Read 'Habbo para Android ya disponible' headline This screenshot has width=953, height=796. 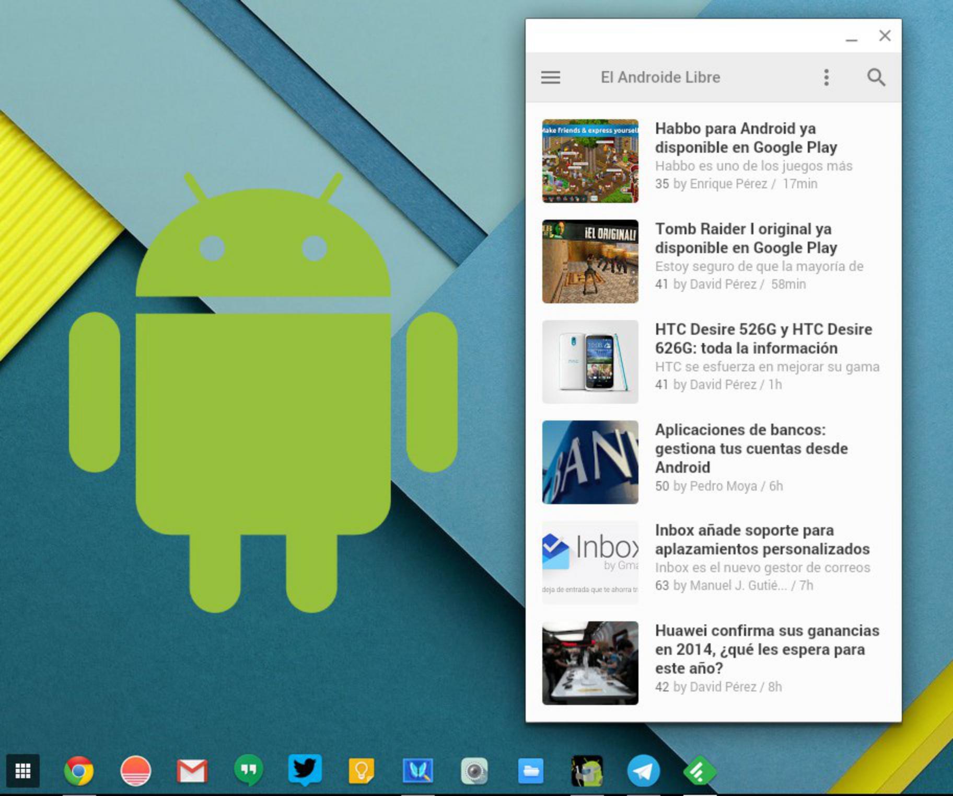[x=746, y=138]
